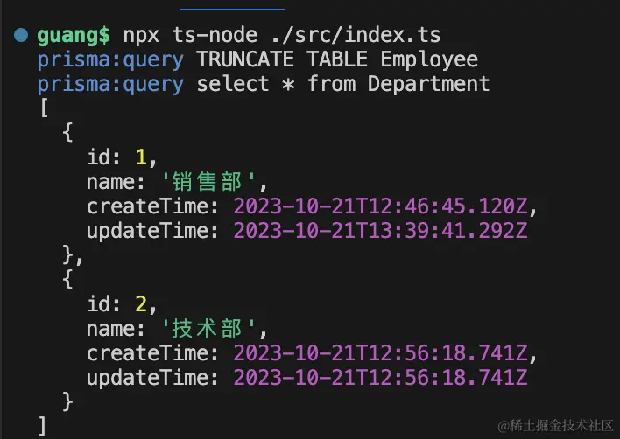
Task: Click the TRUNCATE TABLE Employee statement
Action: coord(337,60)
